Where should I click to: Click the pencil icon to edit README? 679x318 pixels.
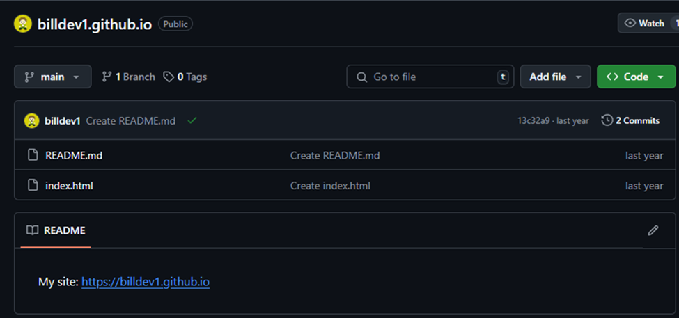pyautogui.click(x=653, y=230)
